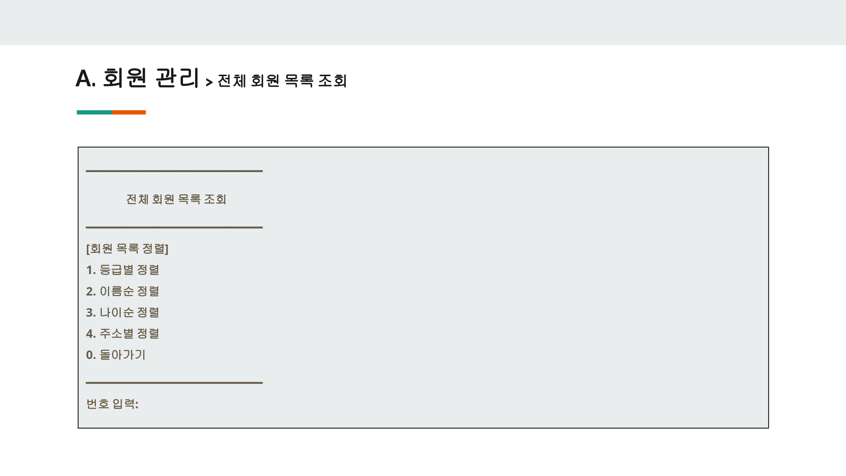Image resolution: width=846 pixels, height=476 pixels.
Task: Click the '회원 관리' words in title
Action: (x=151, y=78)
